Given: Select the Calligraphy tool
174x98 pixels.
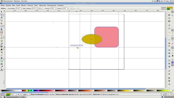Looking at the screenshot, I should pos(2,47).
